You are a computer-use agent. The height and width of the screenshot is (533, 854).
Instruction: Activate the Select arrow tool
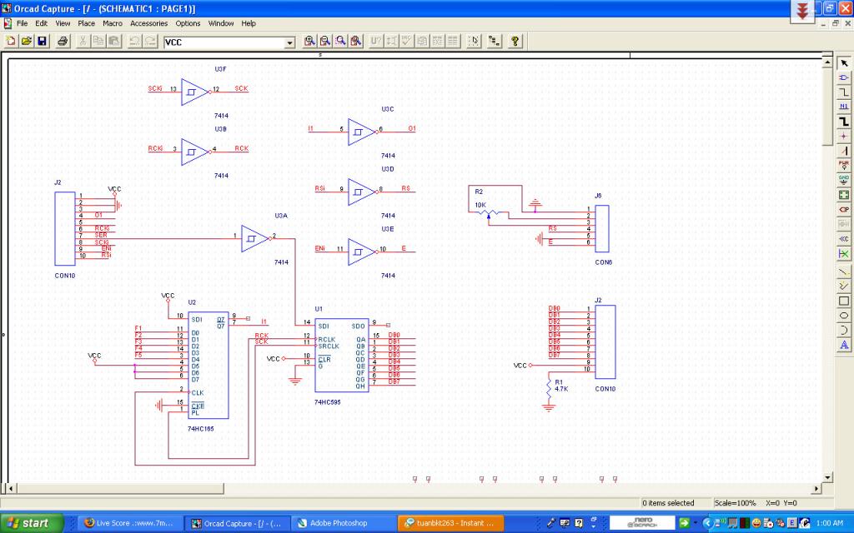[844, 62]
